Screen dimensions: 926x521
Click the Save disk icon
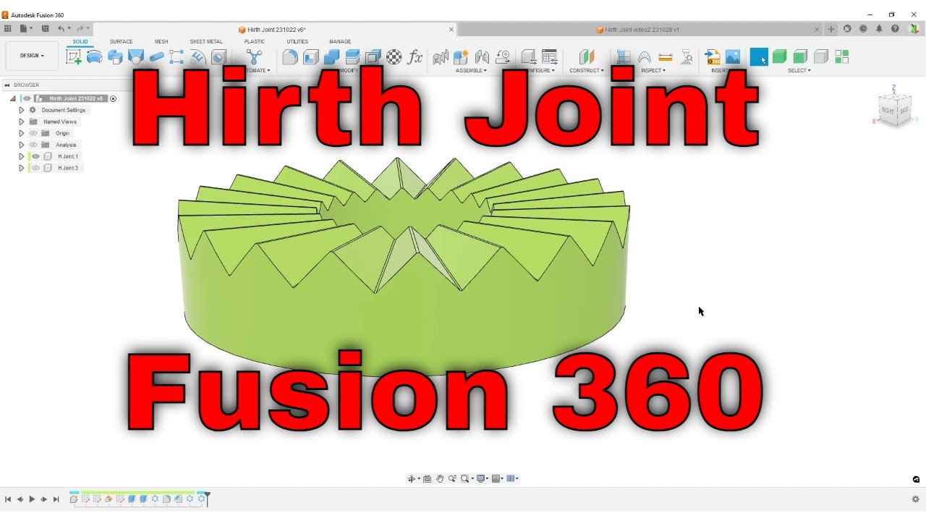pyautogui.click(x=45, y=28)
